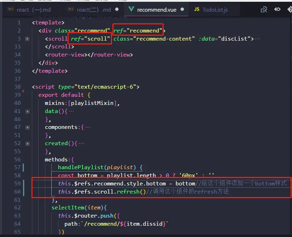This screenshot has height=237, width=292.
Task: Close recommend.vue using its unsaved dot
Action: click(x=182, y=9)
